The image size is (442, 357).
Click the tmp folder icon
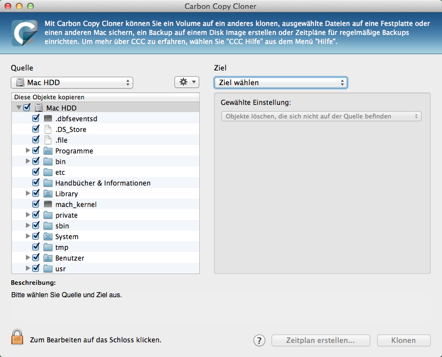click(48, 247)
